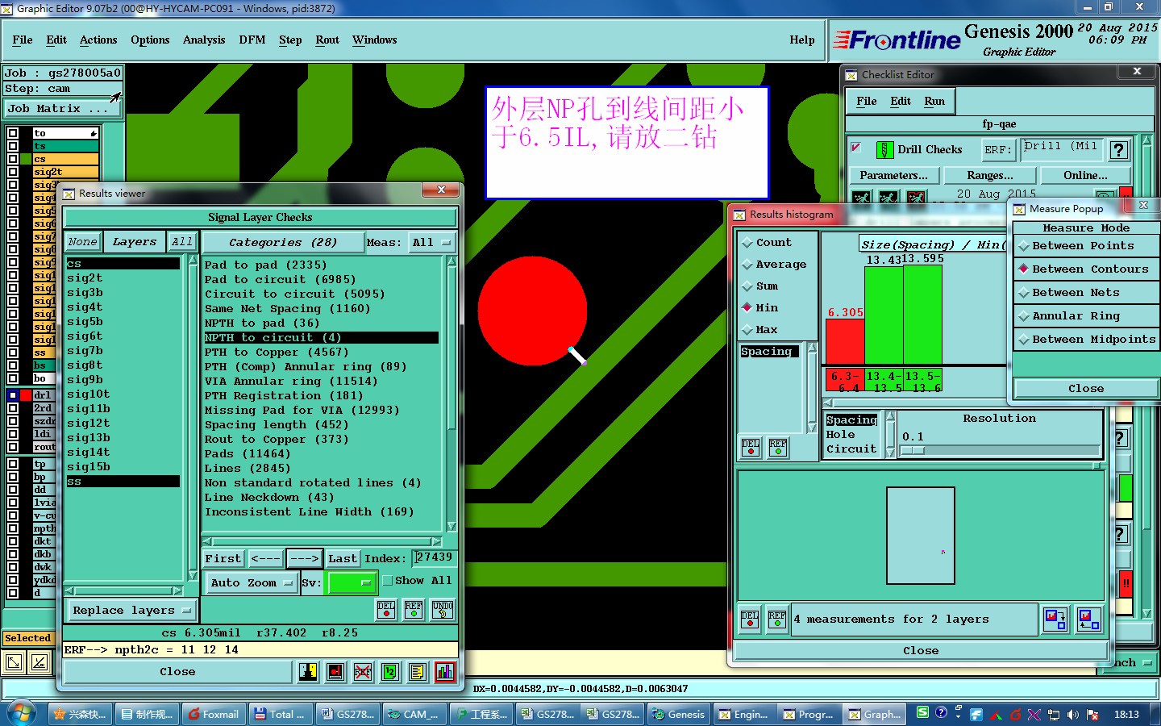
Task: Click the UNDO icon in Results viewer
Action: tap(443, 609)
